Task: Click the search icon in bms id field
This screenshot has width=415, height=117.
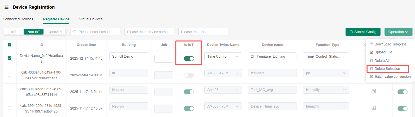Action: click(75, 32)
